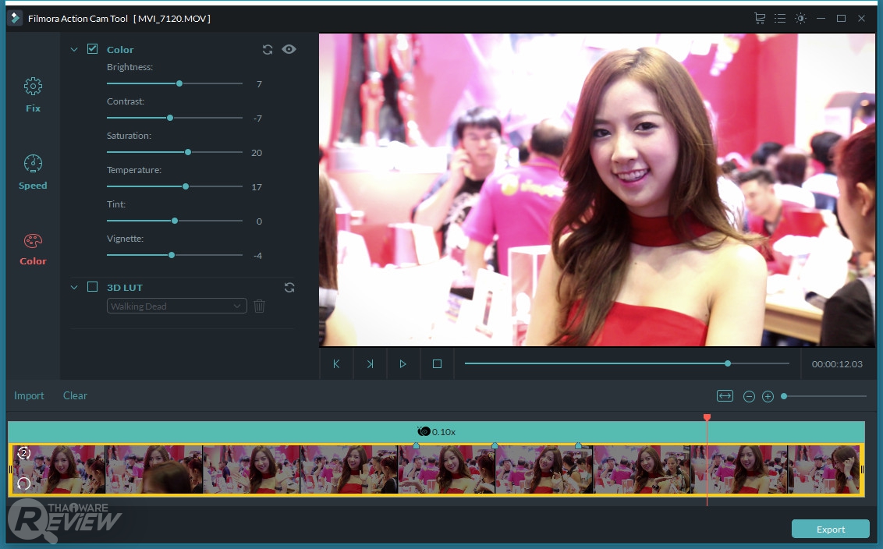
Task: Click the Import link
Action: (x=29, y=396)
